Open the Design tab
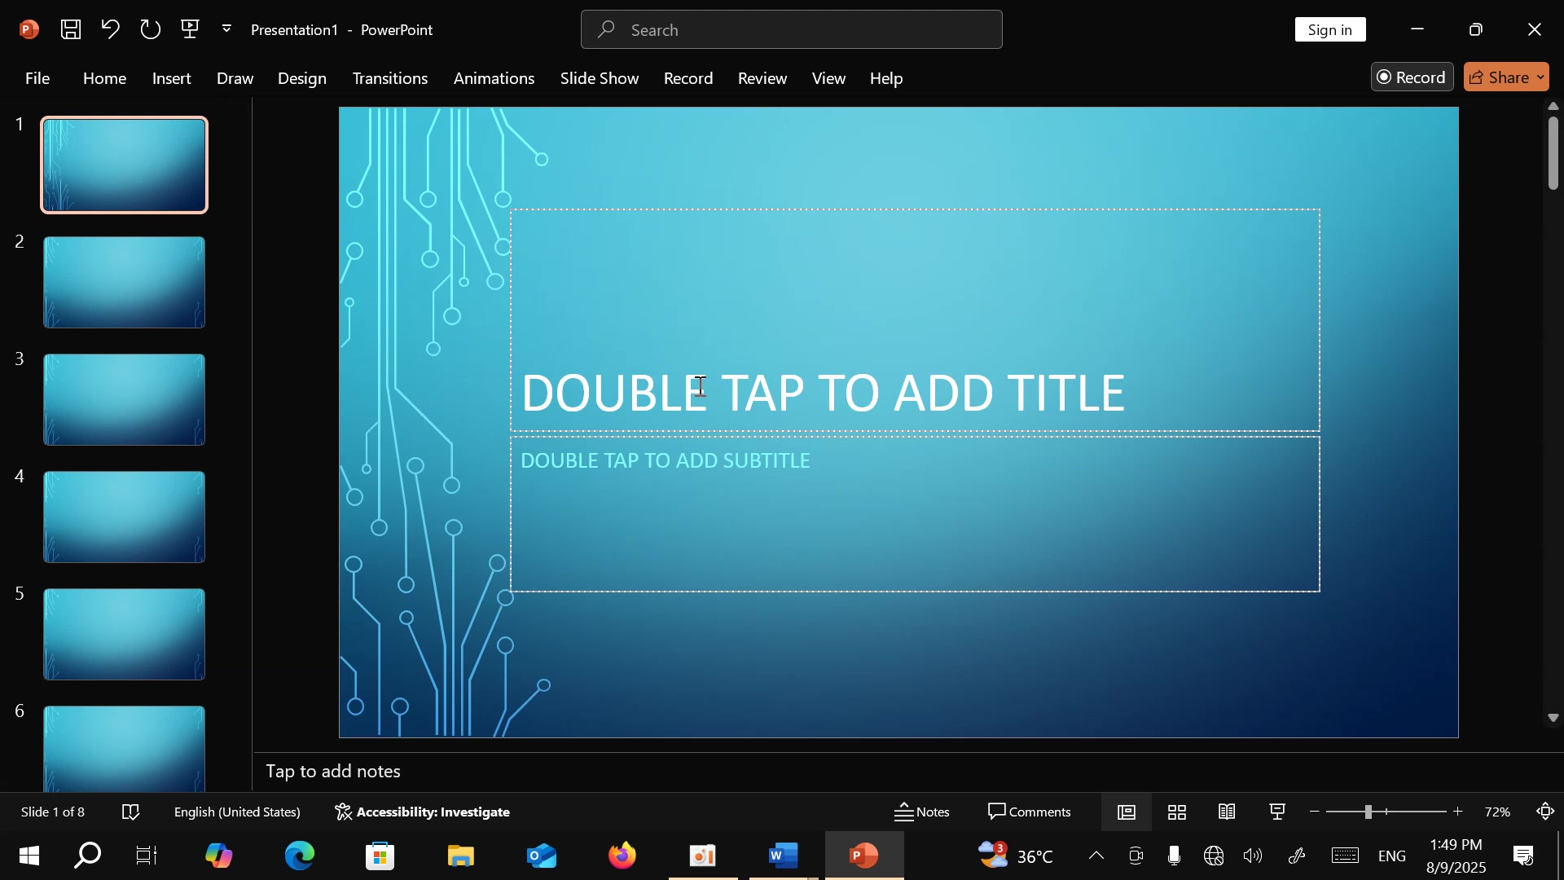The image size is (1564, 880). tap(301, 78)
